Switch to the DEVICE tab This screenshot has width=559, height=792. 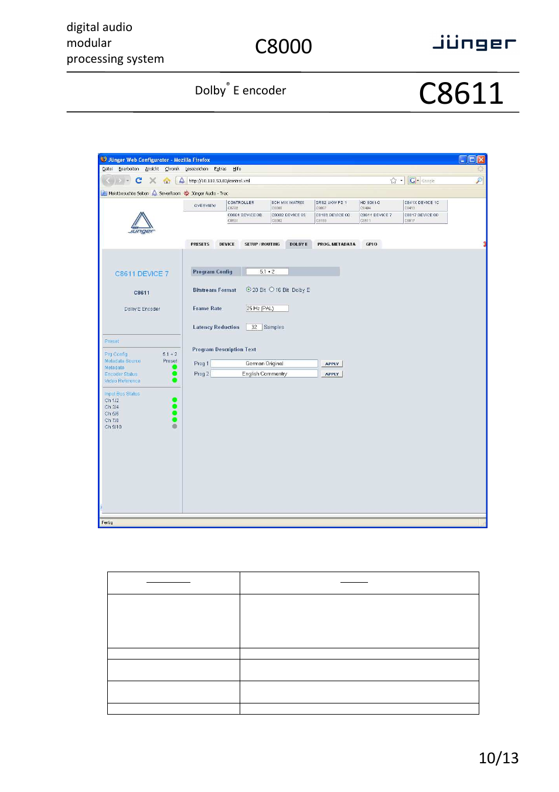coord(227,244)
